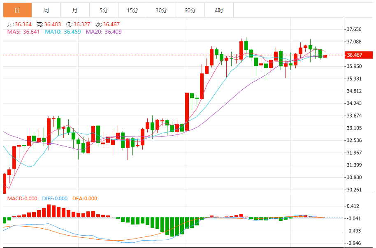Viewport: 376px width, 248px height.
Task: Click the -0.041 MACD axis label
Action: pos(354,218)
